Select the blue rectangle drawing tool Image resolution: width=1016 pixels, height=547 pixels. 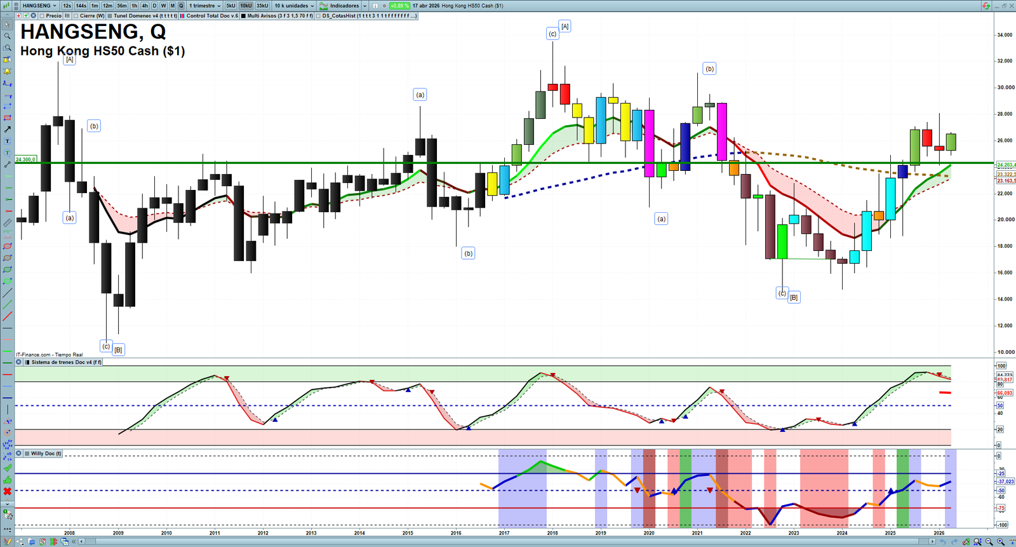(7, 106)
